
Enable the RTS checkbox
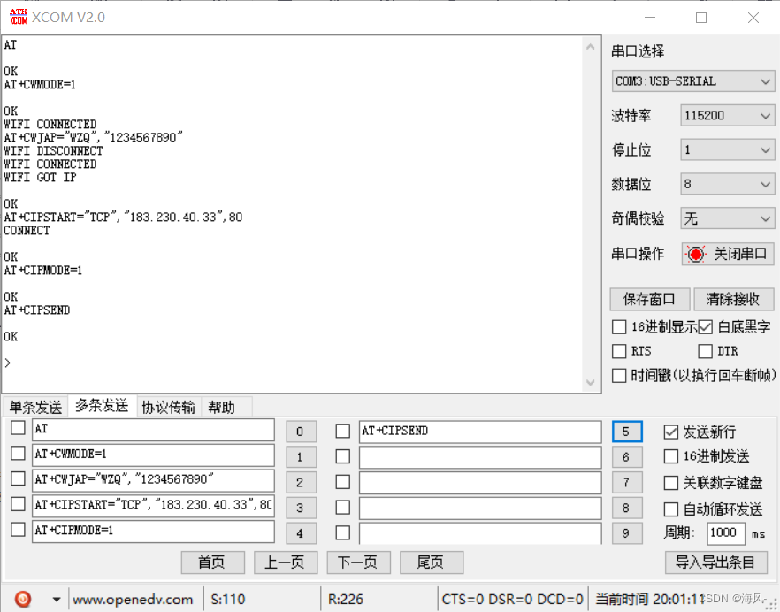point(618,351)
